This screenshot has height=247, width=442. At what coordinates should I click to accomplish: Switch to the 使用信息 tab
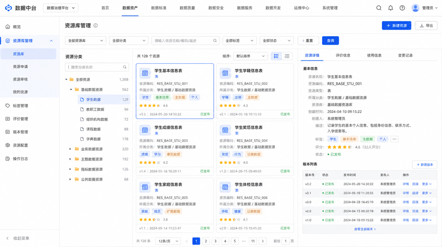click(374, 56)
